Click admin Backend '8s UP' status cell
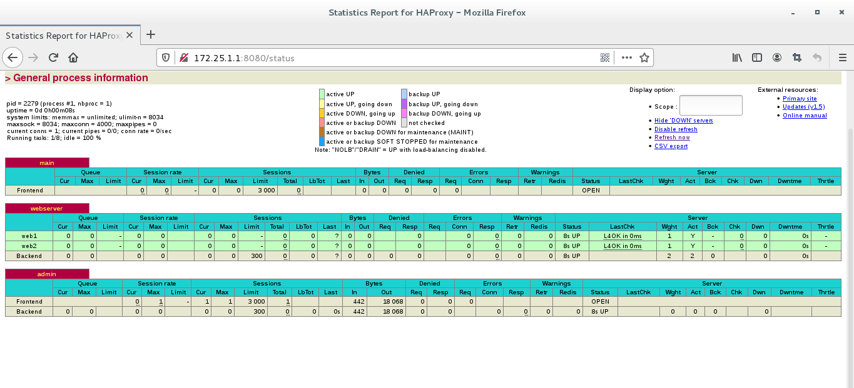The image size is (854, 388). 600,311
